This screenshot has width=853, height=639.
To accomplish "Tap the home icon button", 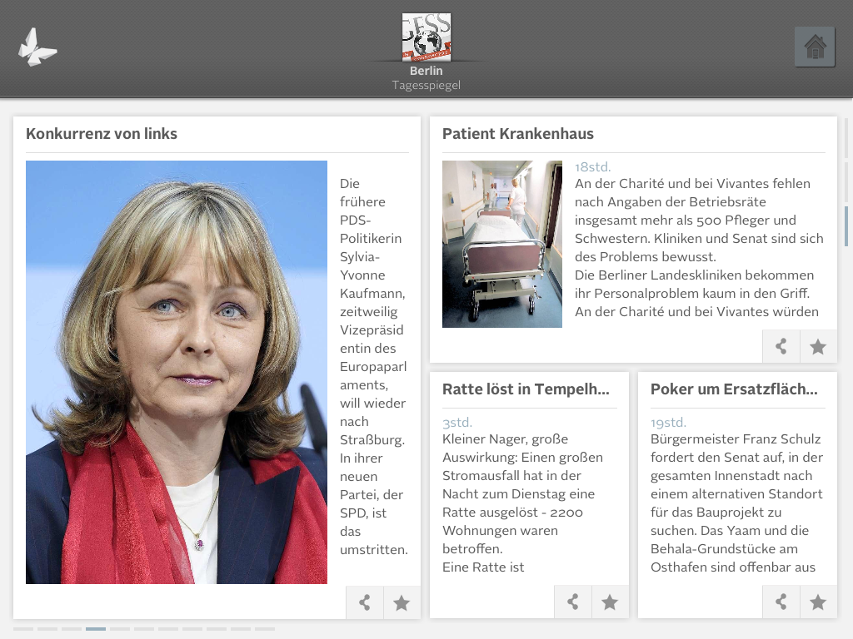I will tap(815, 47).
